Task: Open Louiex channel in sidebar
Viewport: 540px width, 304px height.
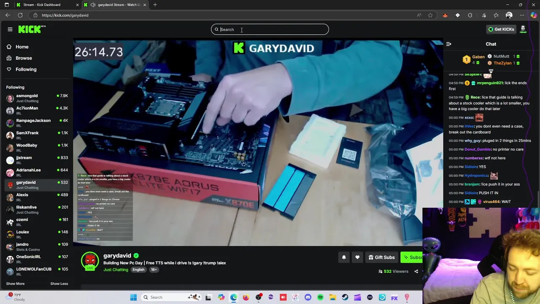Action: tap(37, 234)
